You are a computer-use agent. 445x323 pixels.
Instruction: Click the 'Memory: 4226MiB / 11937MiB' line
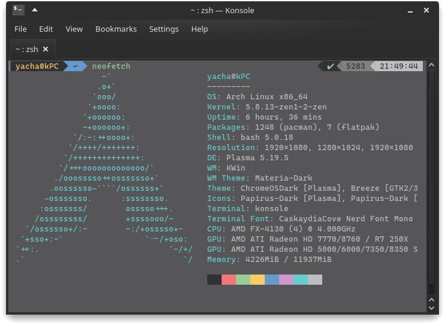tap(270, 260)
